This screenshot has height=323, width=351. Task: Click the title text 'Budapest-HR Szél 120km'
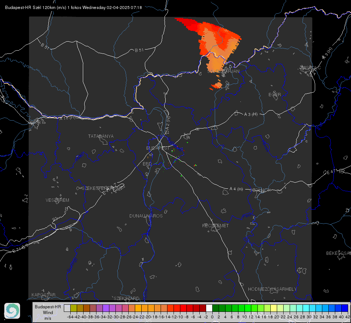click(30, 8)
